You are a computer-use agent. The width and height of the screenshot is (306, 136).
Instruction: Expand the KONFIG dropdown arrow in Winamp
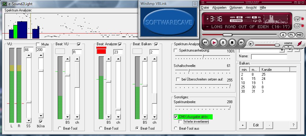[288, 47]
